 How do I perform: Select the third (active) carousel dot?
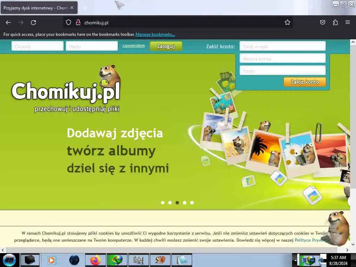tap(177, 203)
